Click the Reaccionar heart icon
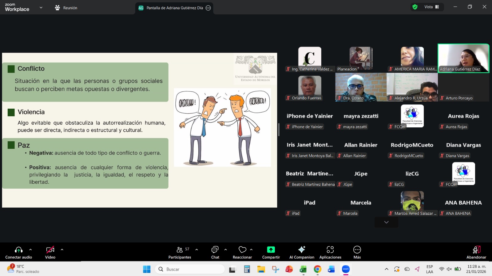Screen dimensions: 492x276 click(242, 250)
